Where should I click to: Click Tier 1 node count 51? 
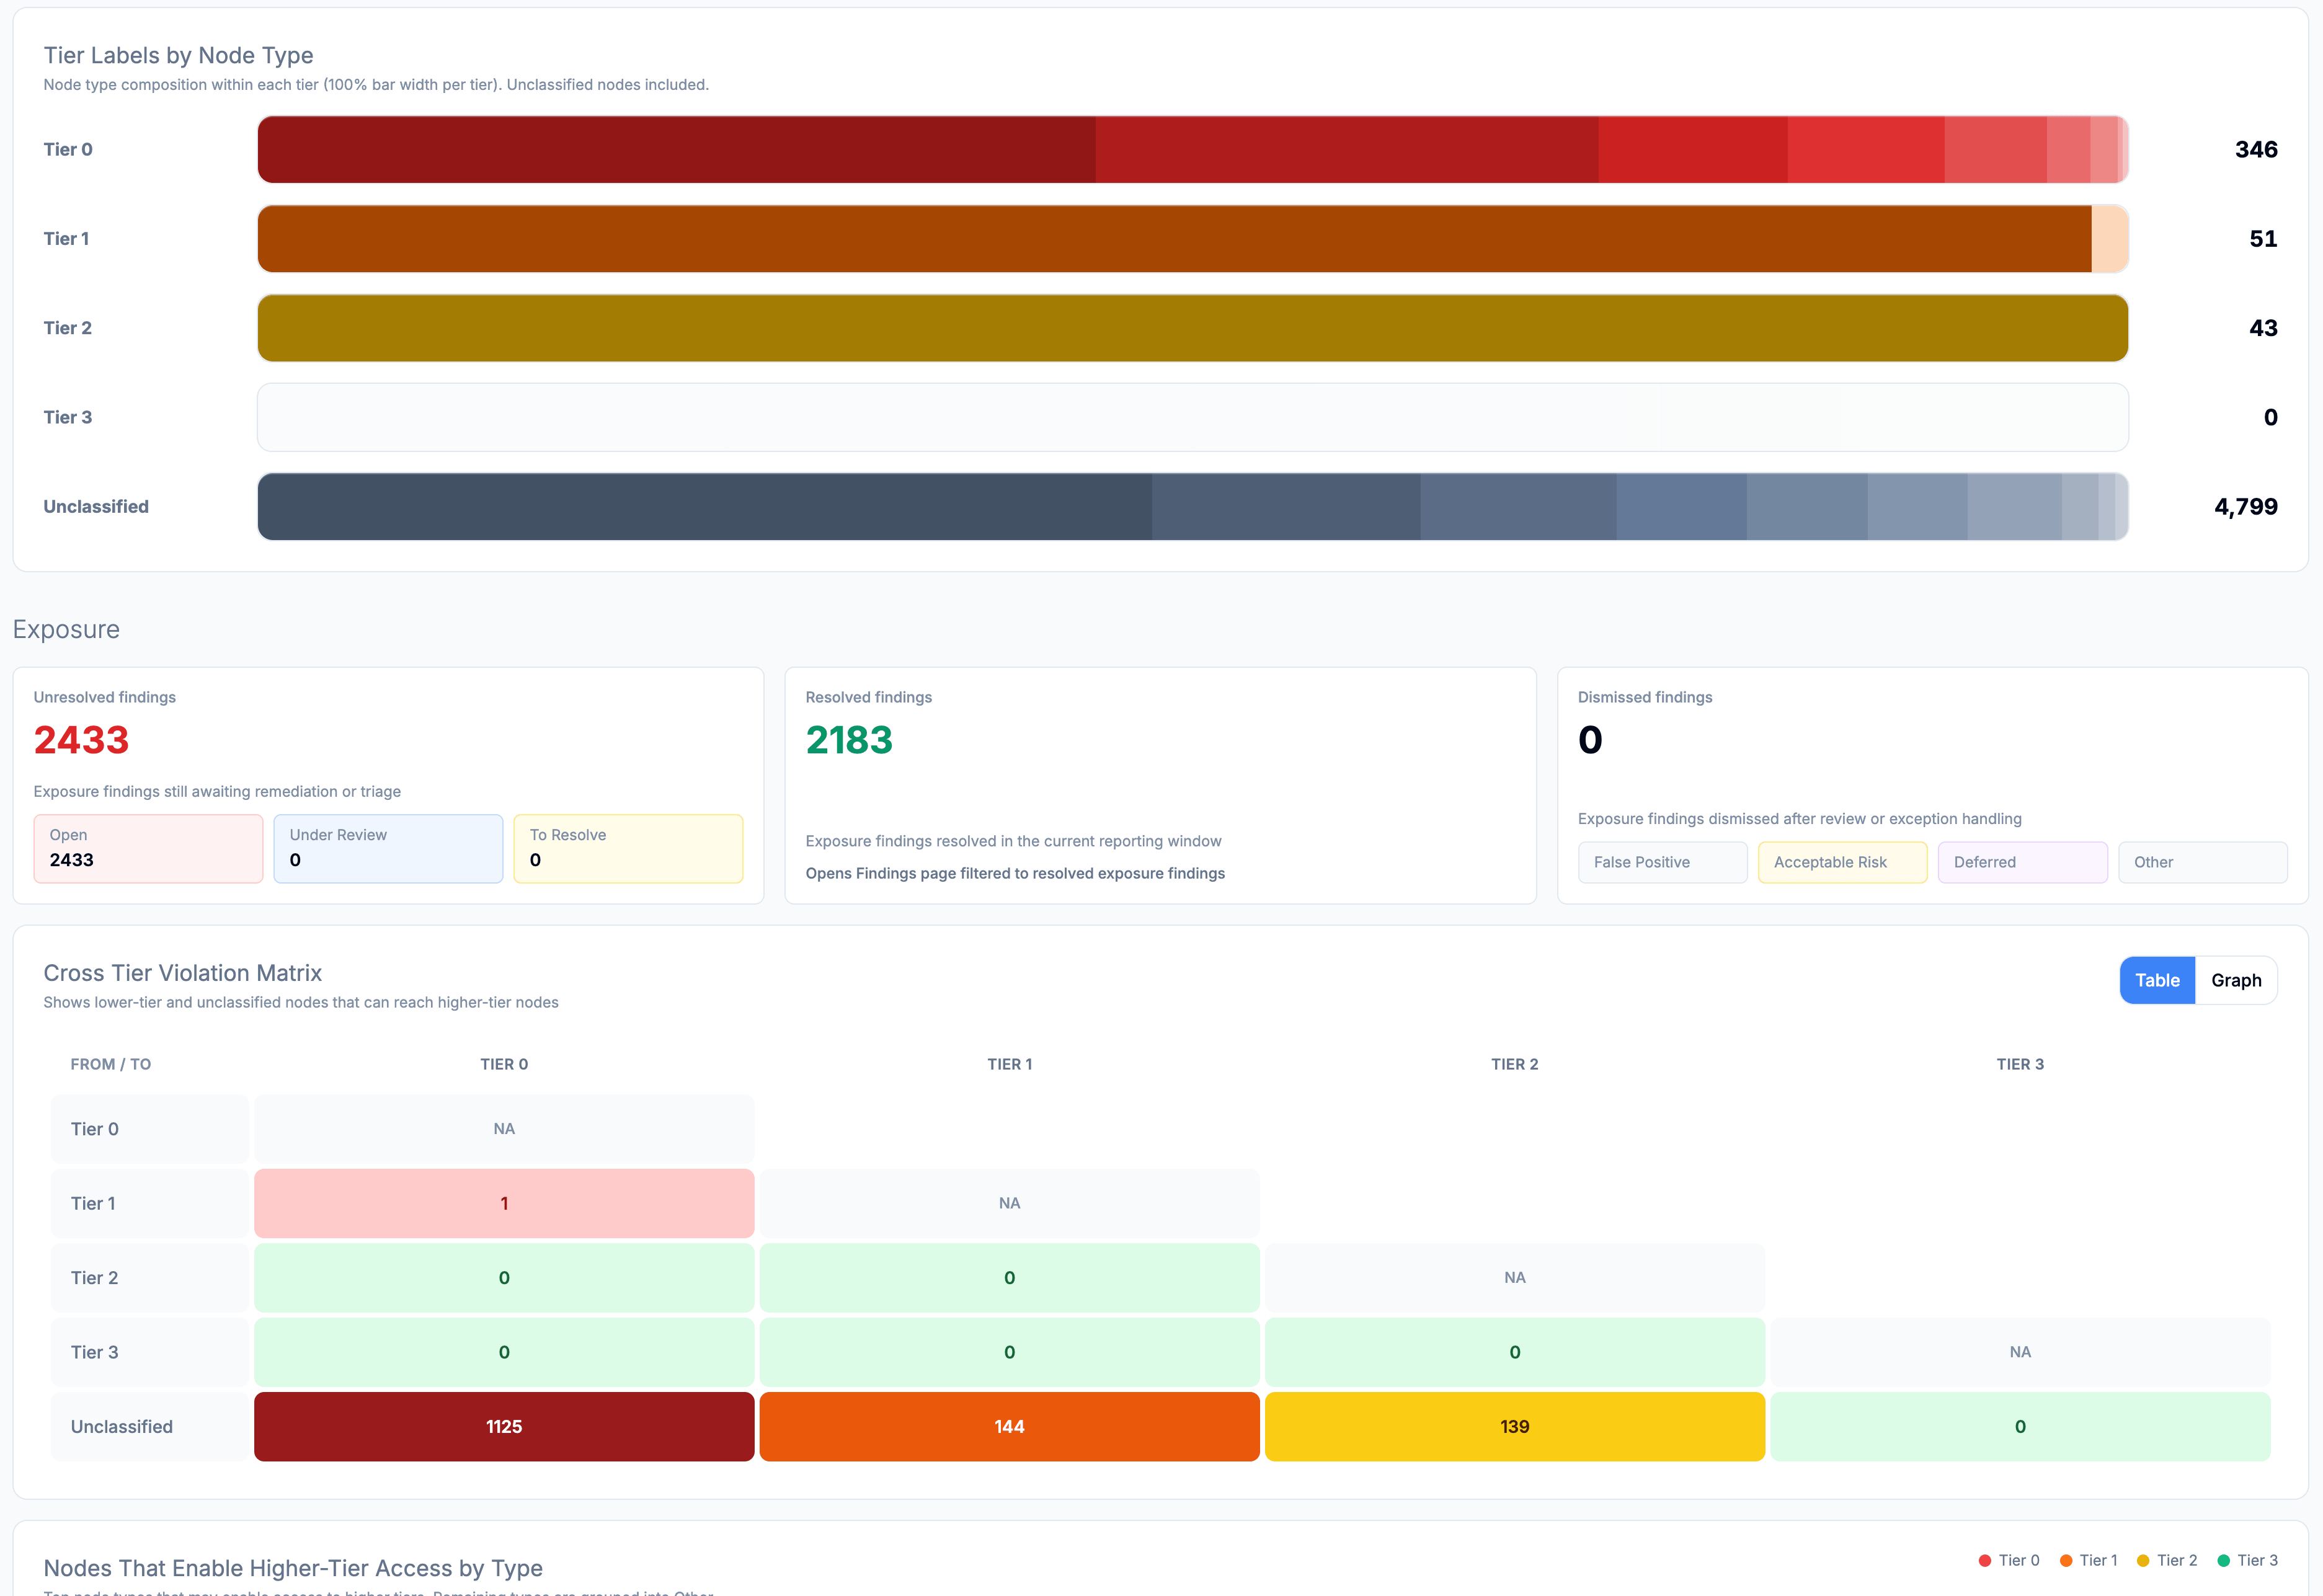coord(2262,239)
